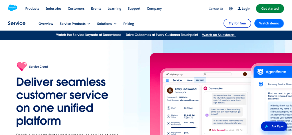292x135 pixels.
Task: Click the brown J user avatar
Action: [x=245, y=74]
